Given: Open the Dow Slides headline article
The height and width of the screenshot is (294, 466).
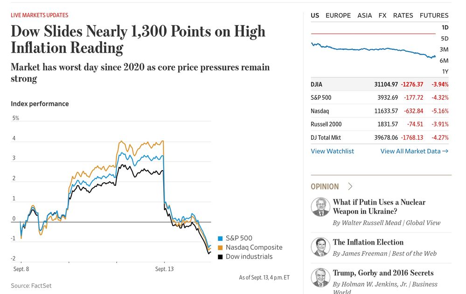Looking at the screenshot, I should point(138,39).
